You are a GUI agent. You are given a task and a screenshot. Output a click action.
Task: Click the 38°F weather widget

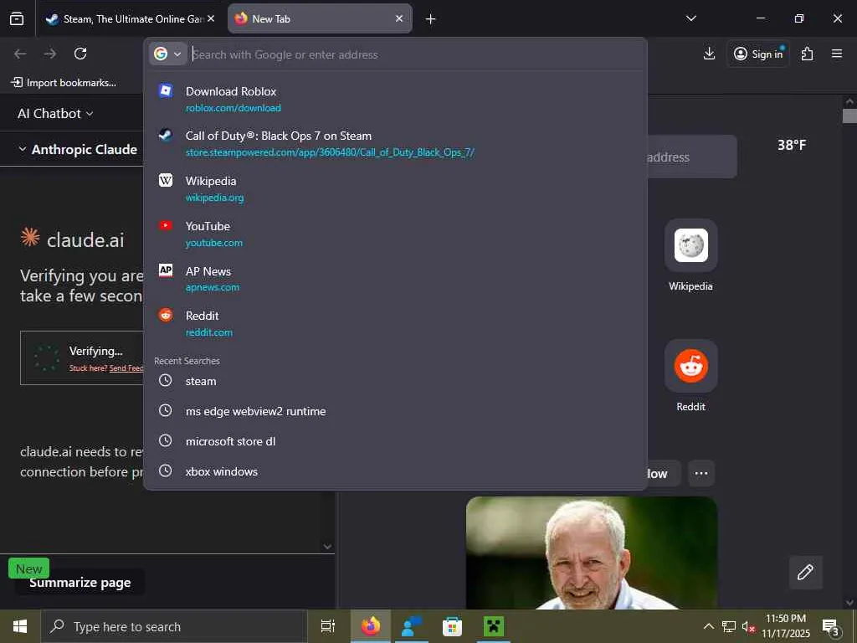[x=792, y=145]
